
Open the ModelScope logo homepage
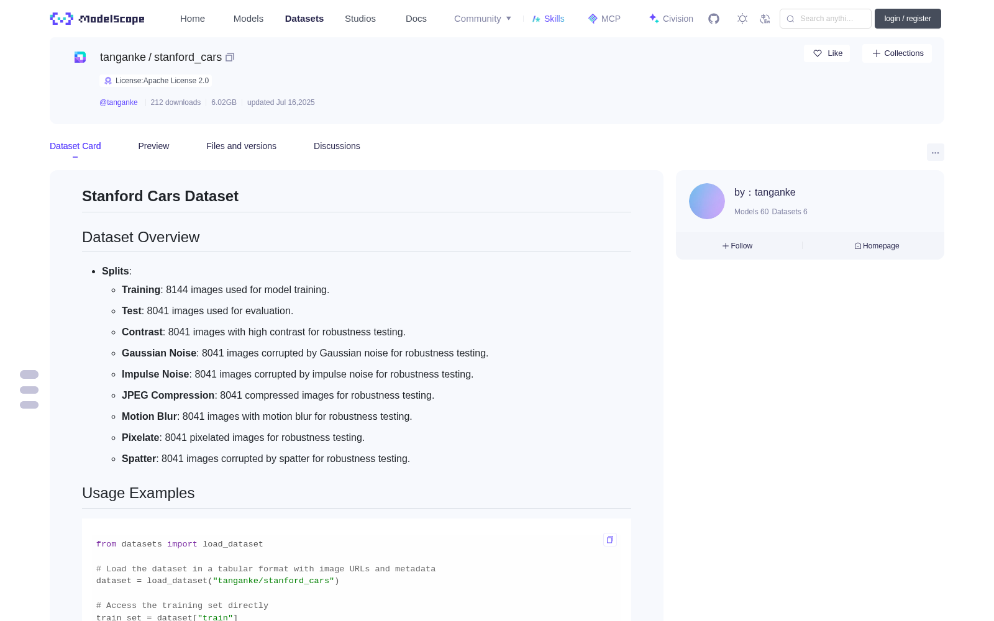[98, 19]
